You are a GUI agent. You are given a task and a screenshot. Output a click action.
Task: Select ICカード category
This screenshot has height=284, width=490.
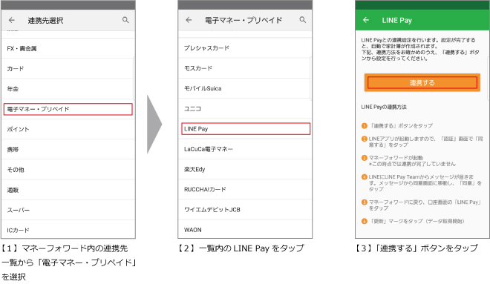coord(68,230)
